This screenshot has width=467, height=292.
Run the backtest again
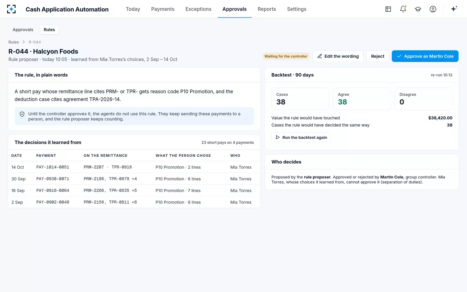[x=301, y=137]
